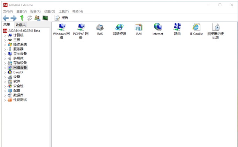Open the green monitor diagnostics icon
The width and height of the screenshot is (238, 147).
tap(45, 18)
